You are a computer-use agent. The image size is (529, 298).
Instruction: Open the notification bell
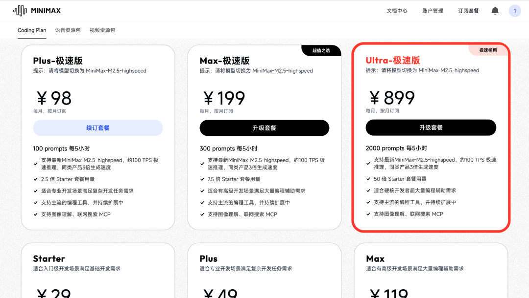click(495, 11)
